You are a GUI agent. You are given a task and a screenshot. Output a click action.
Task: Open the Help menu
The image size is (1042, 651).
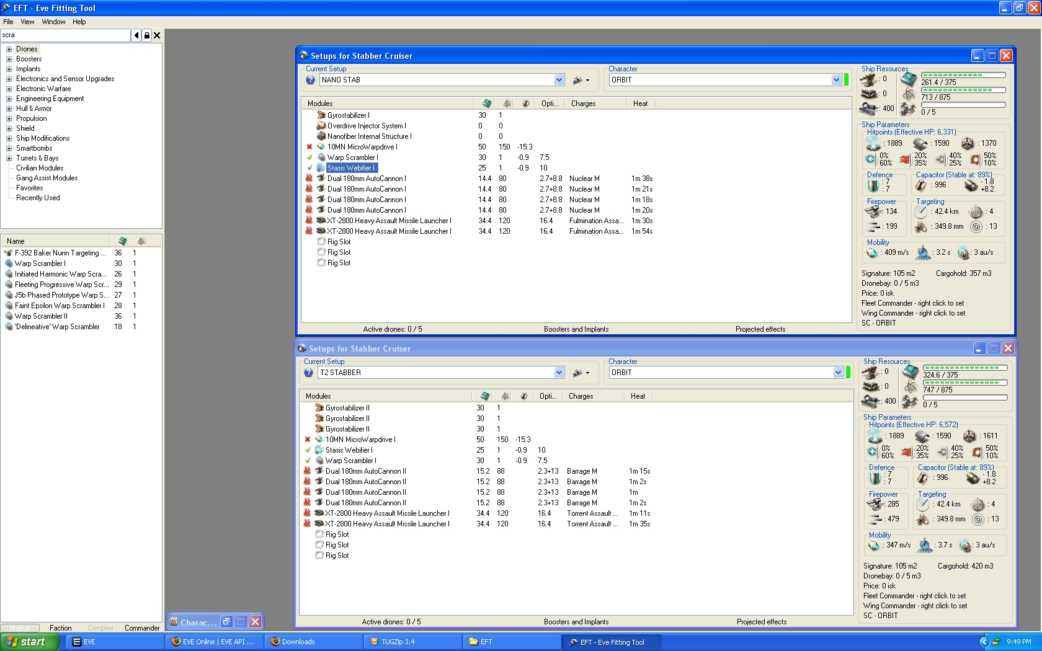click(79, 22)
